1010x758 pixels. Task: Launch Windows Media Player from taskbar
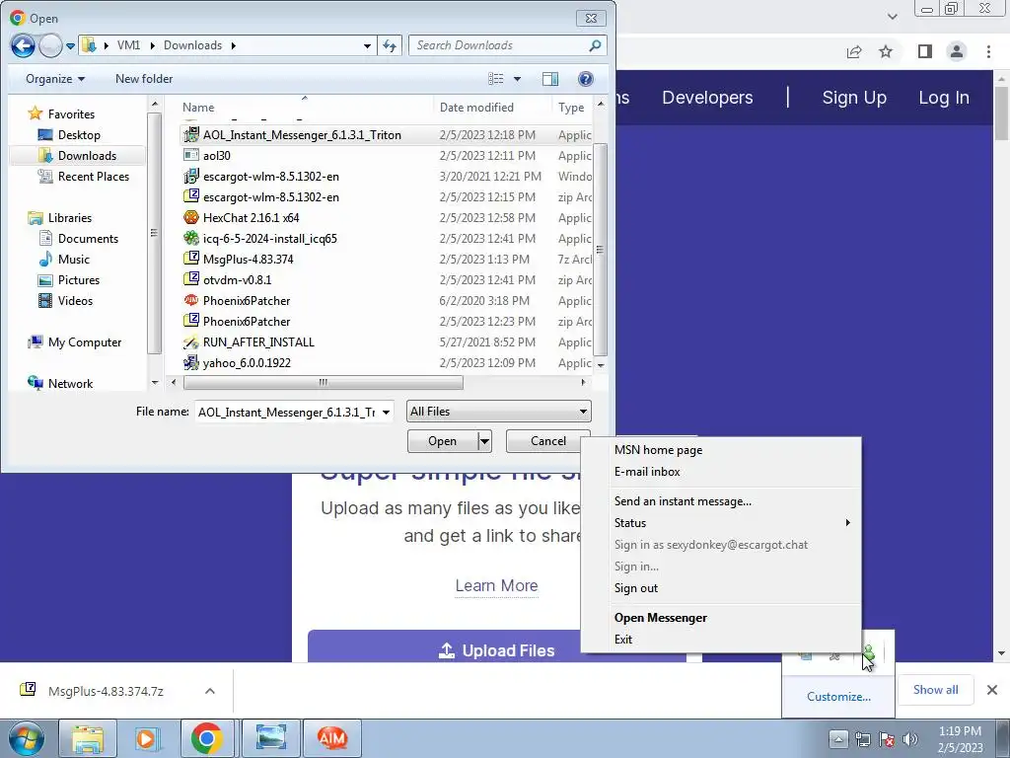coord(147,738)
